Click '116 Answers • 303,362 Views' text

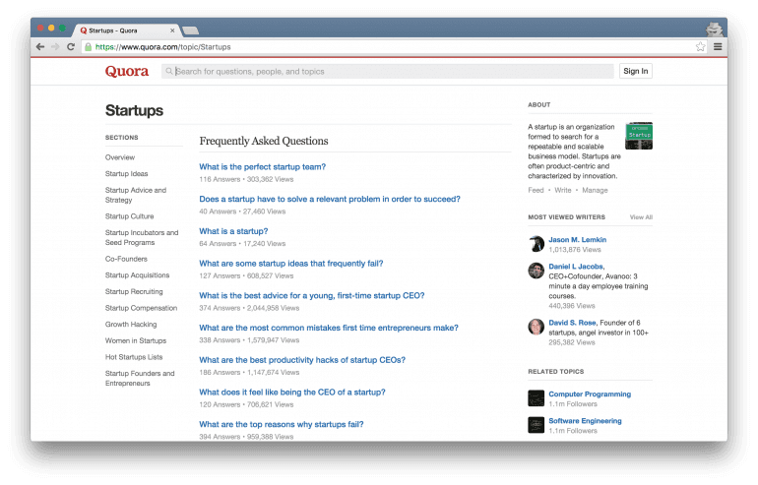(x=246, y=179)
